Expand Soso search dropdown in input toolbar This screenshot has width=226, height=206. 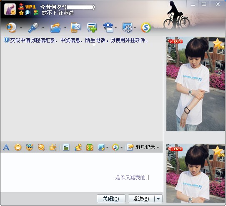[x=121, y=147]
